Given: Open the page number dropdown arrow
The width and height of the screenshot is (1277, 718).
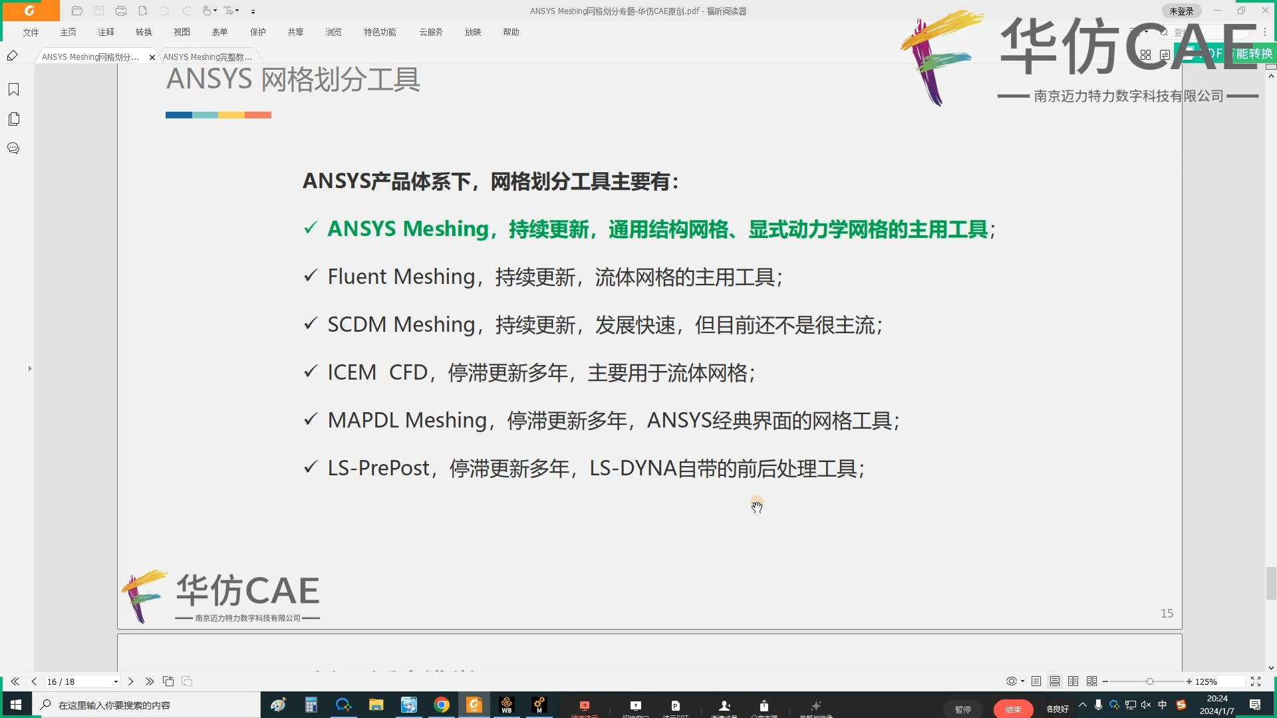Looking at the screenshot, I should coord(116,681).
